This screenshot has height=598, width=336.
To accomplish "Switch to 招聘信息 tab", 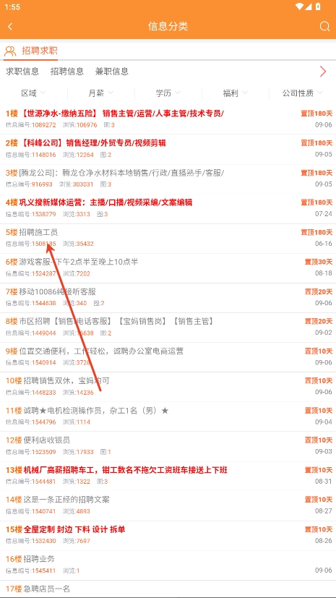I will coord(67,72).
